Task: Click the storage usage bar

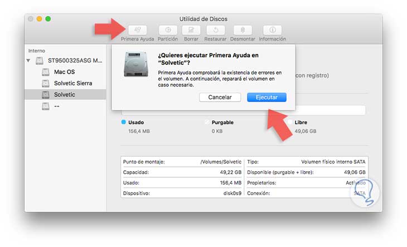Action: click(244, 110)
